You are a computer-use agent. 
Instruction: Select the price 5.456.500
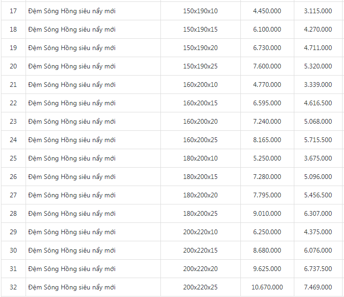(318, 195)
